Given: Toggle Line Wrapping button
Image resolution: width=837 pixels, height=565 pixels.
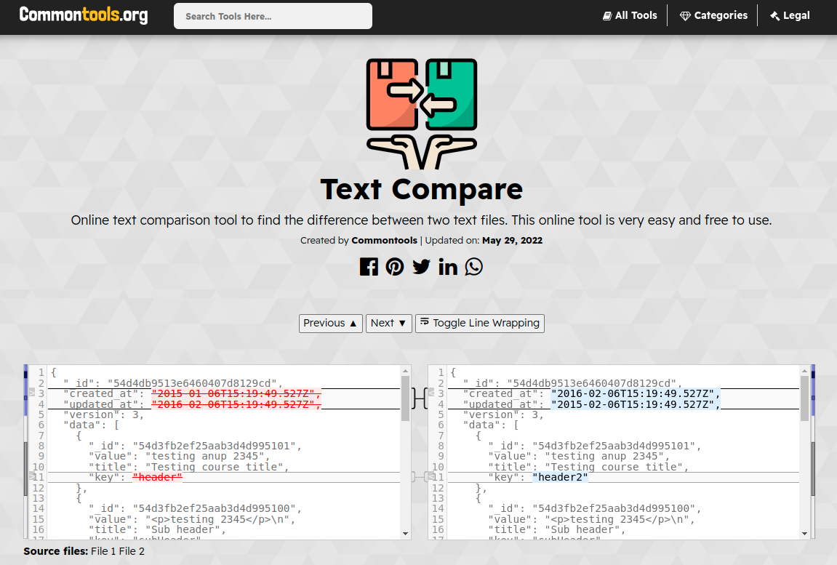Looking at the screenshot, I should point(480,324).
